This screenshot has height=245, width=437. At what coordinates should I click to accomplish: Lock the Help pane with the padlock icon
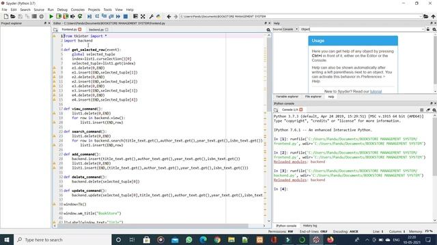tap(428, 29)
